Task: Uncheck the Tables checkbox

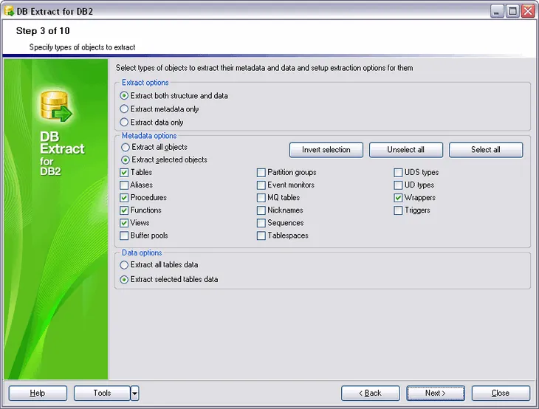Action: coord(124,173)
